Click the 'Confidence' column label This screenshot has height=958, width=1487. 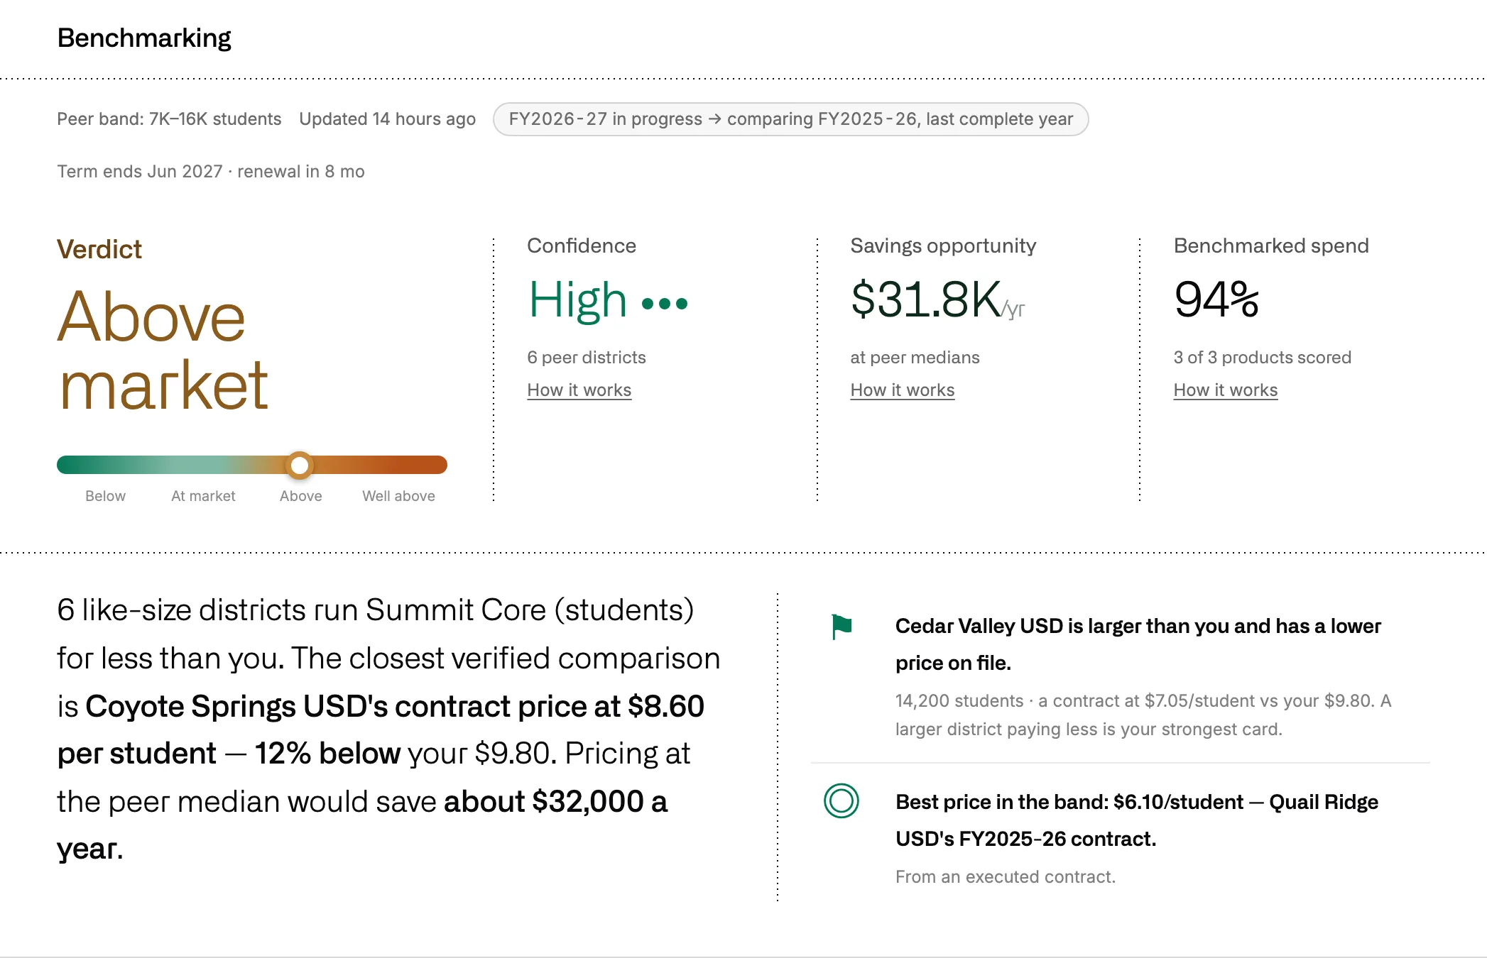click(x=582, y=246)
